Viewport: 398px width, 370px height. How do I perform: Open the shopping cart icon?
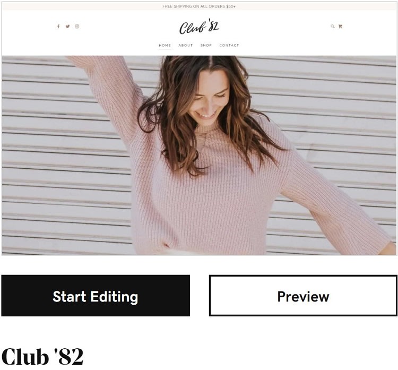[340, 27]
